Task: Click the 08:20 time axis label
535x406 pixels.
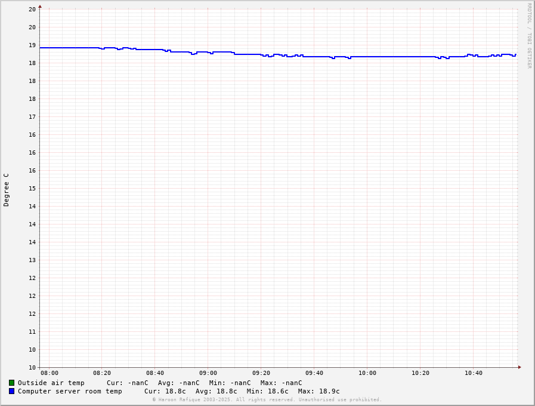Action: tap(102, 373)
